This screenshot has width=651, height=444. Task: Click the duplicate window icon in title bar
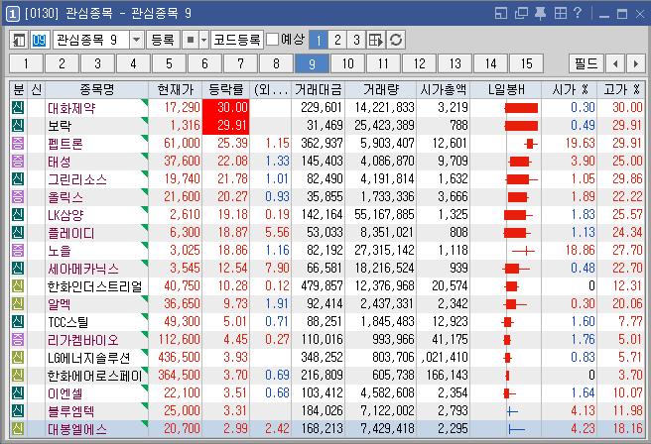521,14
